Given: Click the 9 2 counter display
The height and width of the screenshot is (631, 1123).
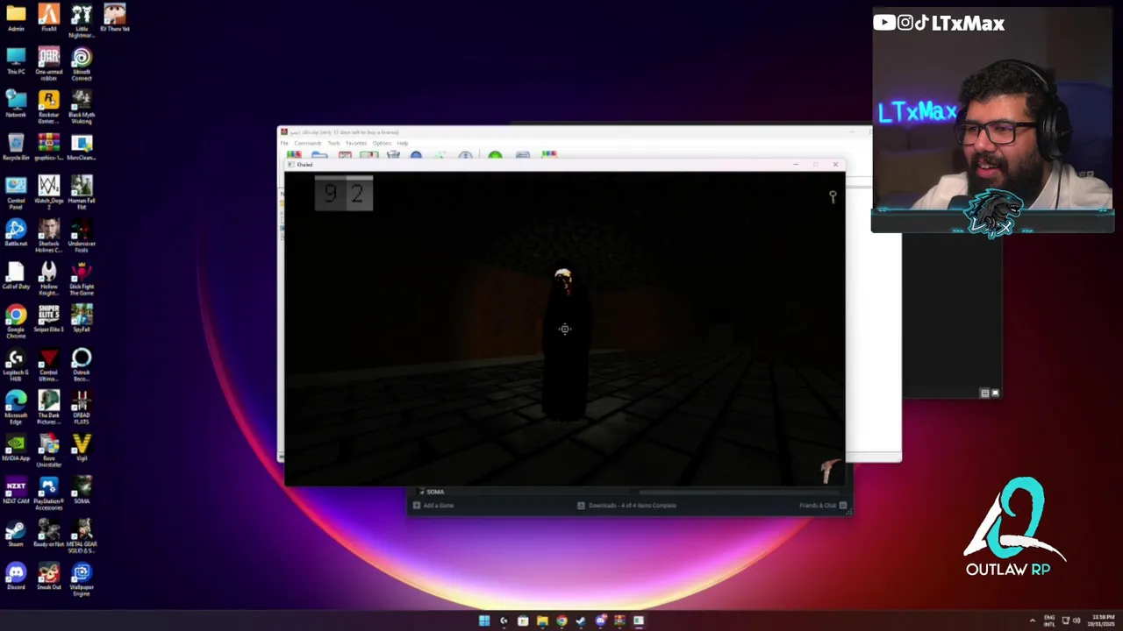Looking at the screenshot, I should pos(344,193).
